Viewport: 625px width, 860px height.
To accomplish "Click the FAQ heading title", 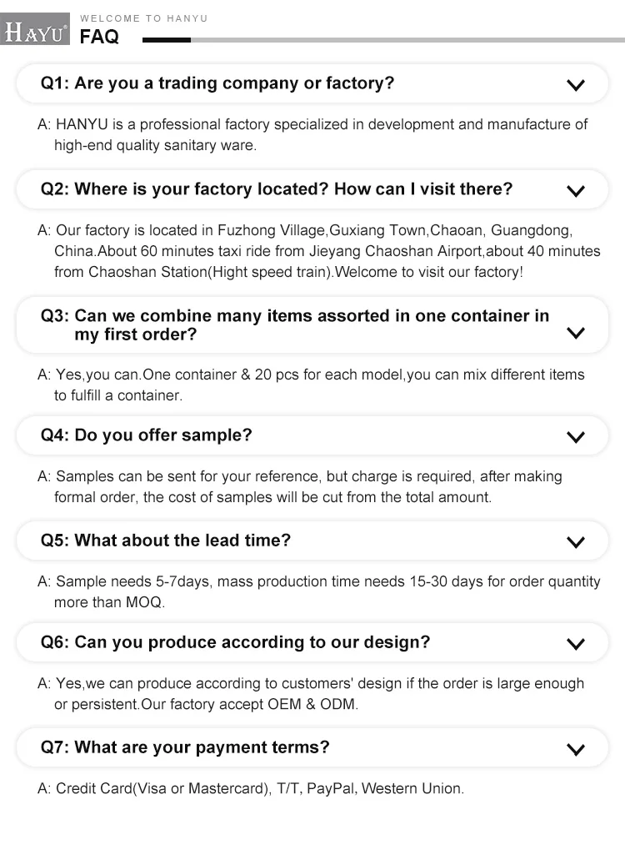I will pos(99,37).
